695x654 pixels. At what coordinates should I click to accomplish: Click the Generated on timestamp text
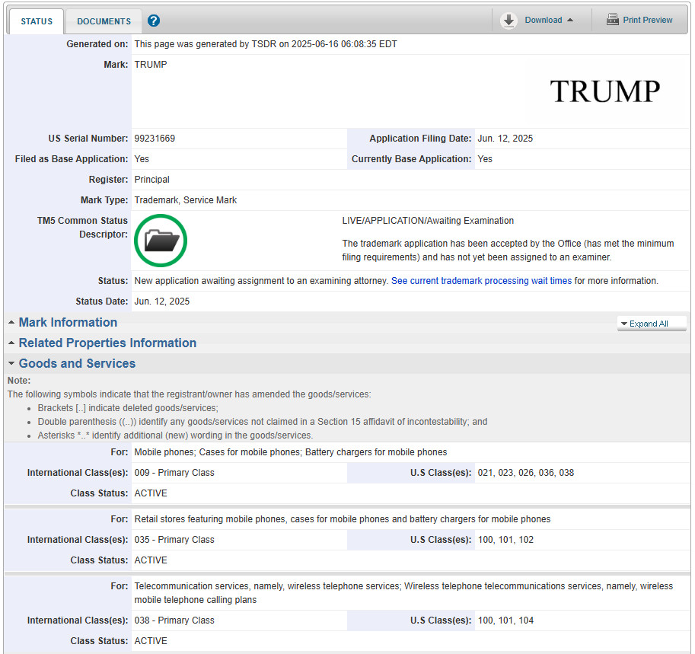pos(266,44)
